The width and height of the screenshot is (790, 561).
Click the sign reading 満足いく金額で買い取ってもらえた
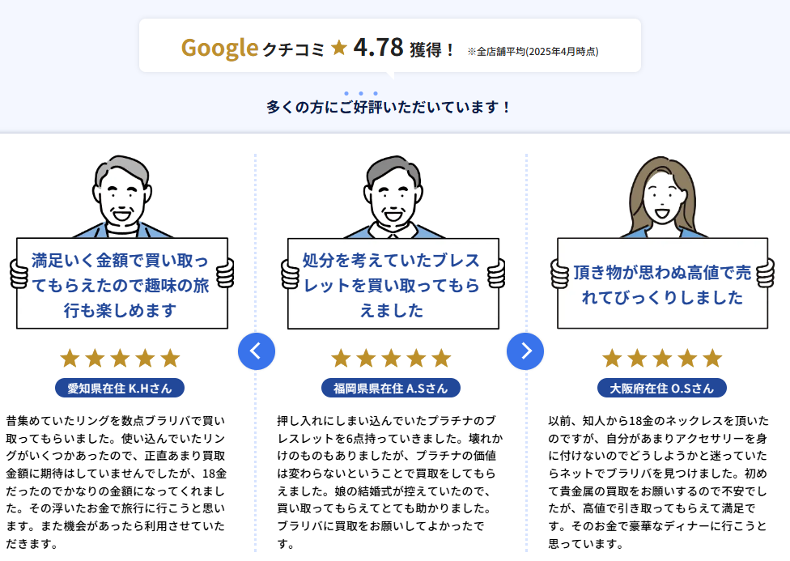[121, 284]
